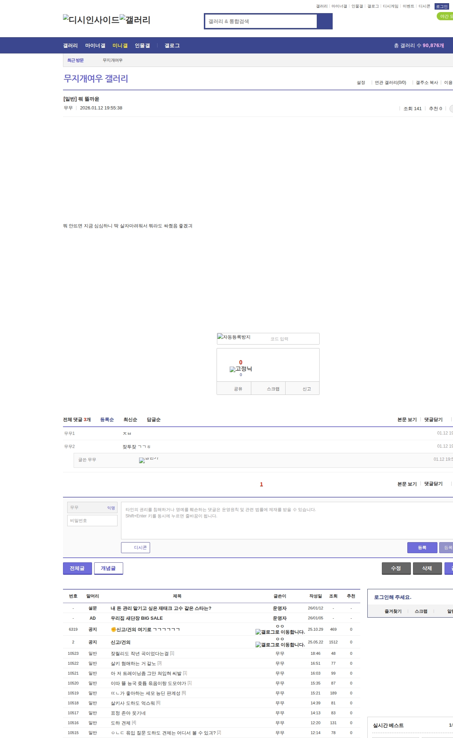The height and width of the screenshot is (738, 453).
Task: Sort comments by 답글순
Action: (154, 420)
